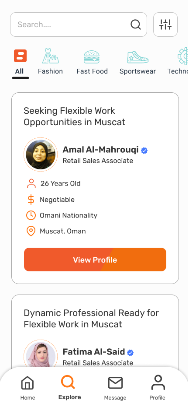Open Explore in bottom navigation
Screen dimensions: 189x407
[x=69, y=388]
